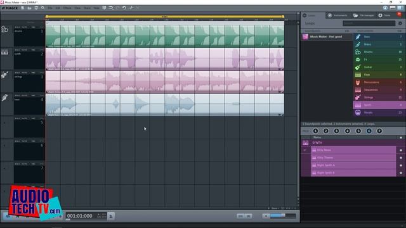Select Music Maker - Feel good soundpool
406x228 pixels.
pos(327,37)
